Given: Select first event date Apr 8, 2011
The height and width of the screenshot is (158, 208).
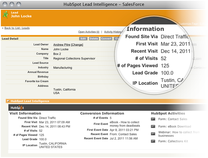Looking at the screenshot, I should [x=124, y=130].
